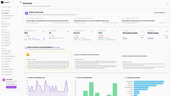Image resolution: width=171 pixels, height=96 pixels.
Task: Click the Readability sidebar icon
Action: coord(2,54)
